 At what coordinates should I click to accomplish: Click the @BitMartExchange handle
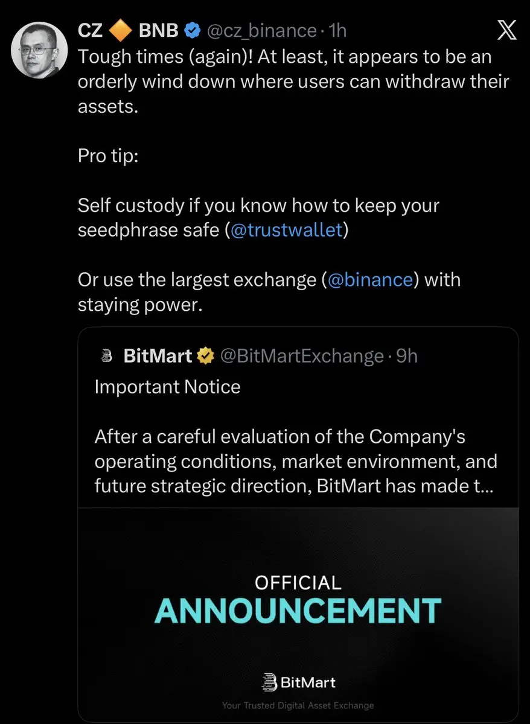tap(302, 356)
